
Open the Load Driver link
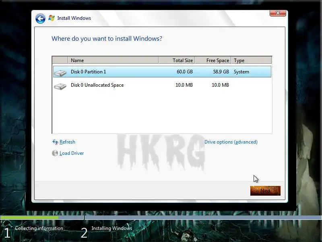72,153
